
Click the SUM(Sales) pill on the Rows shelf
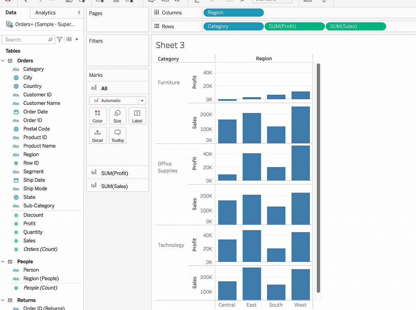pyautogui.click(x=356, y=26)
